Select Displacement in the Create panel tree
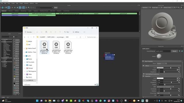 (7, 45)
